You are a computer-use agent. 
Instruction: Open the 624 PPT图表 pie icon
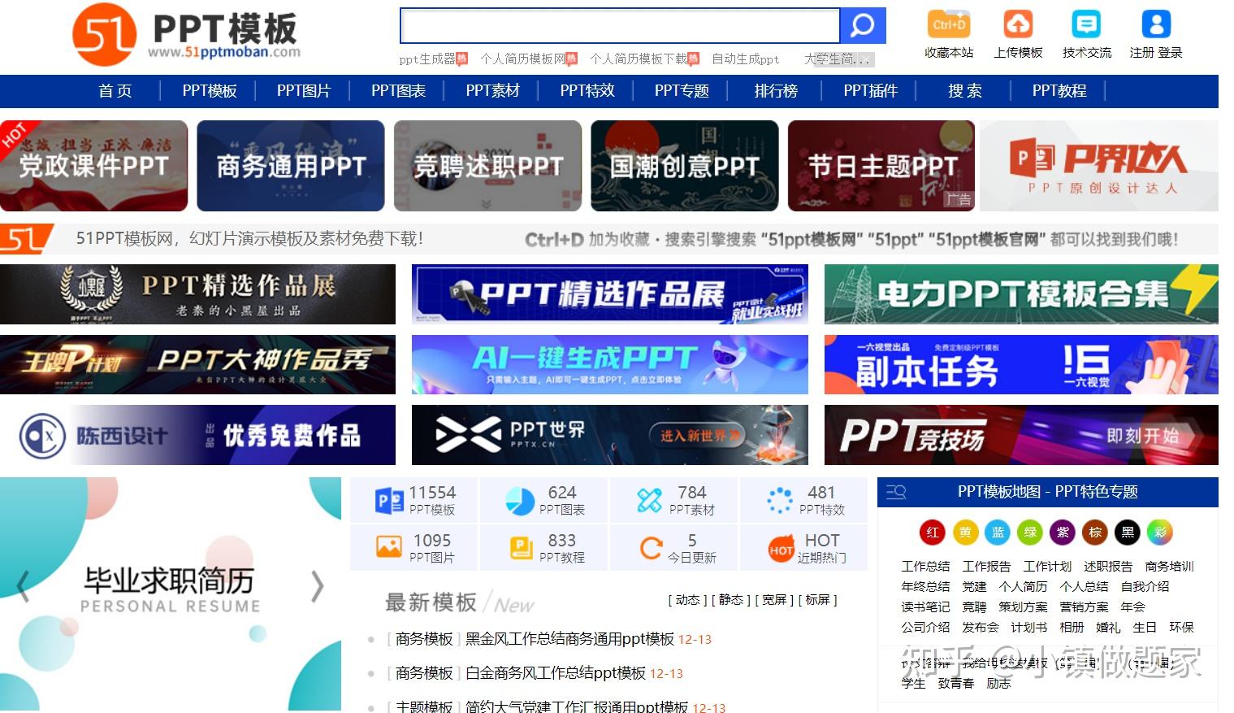pyautogui.click(x=520, y=501)
